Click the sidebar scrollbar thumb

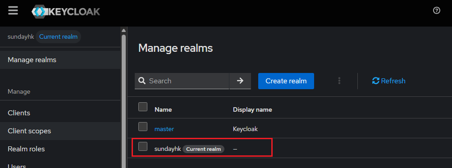coord(123,101)
